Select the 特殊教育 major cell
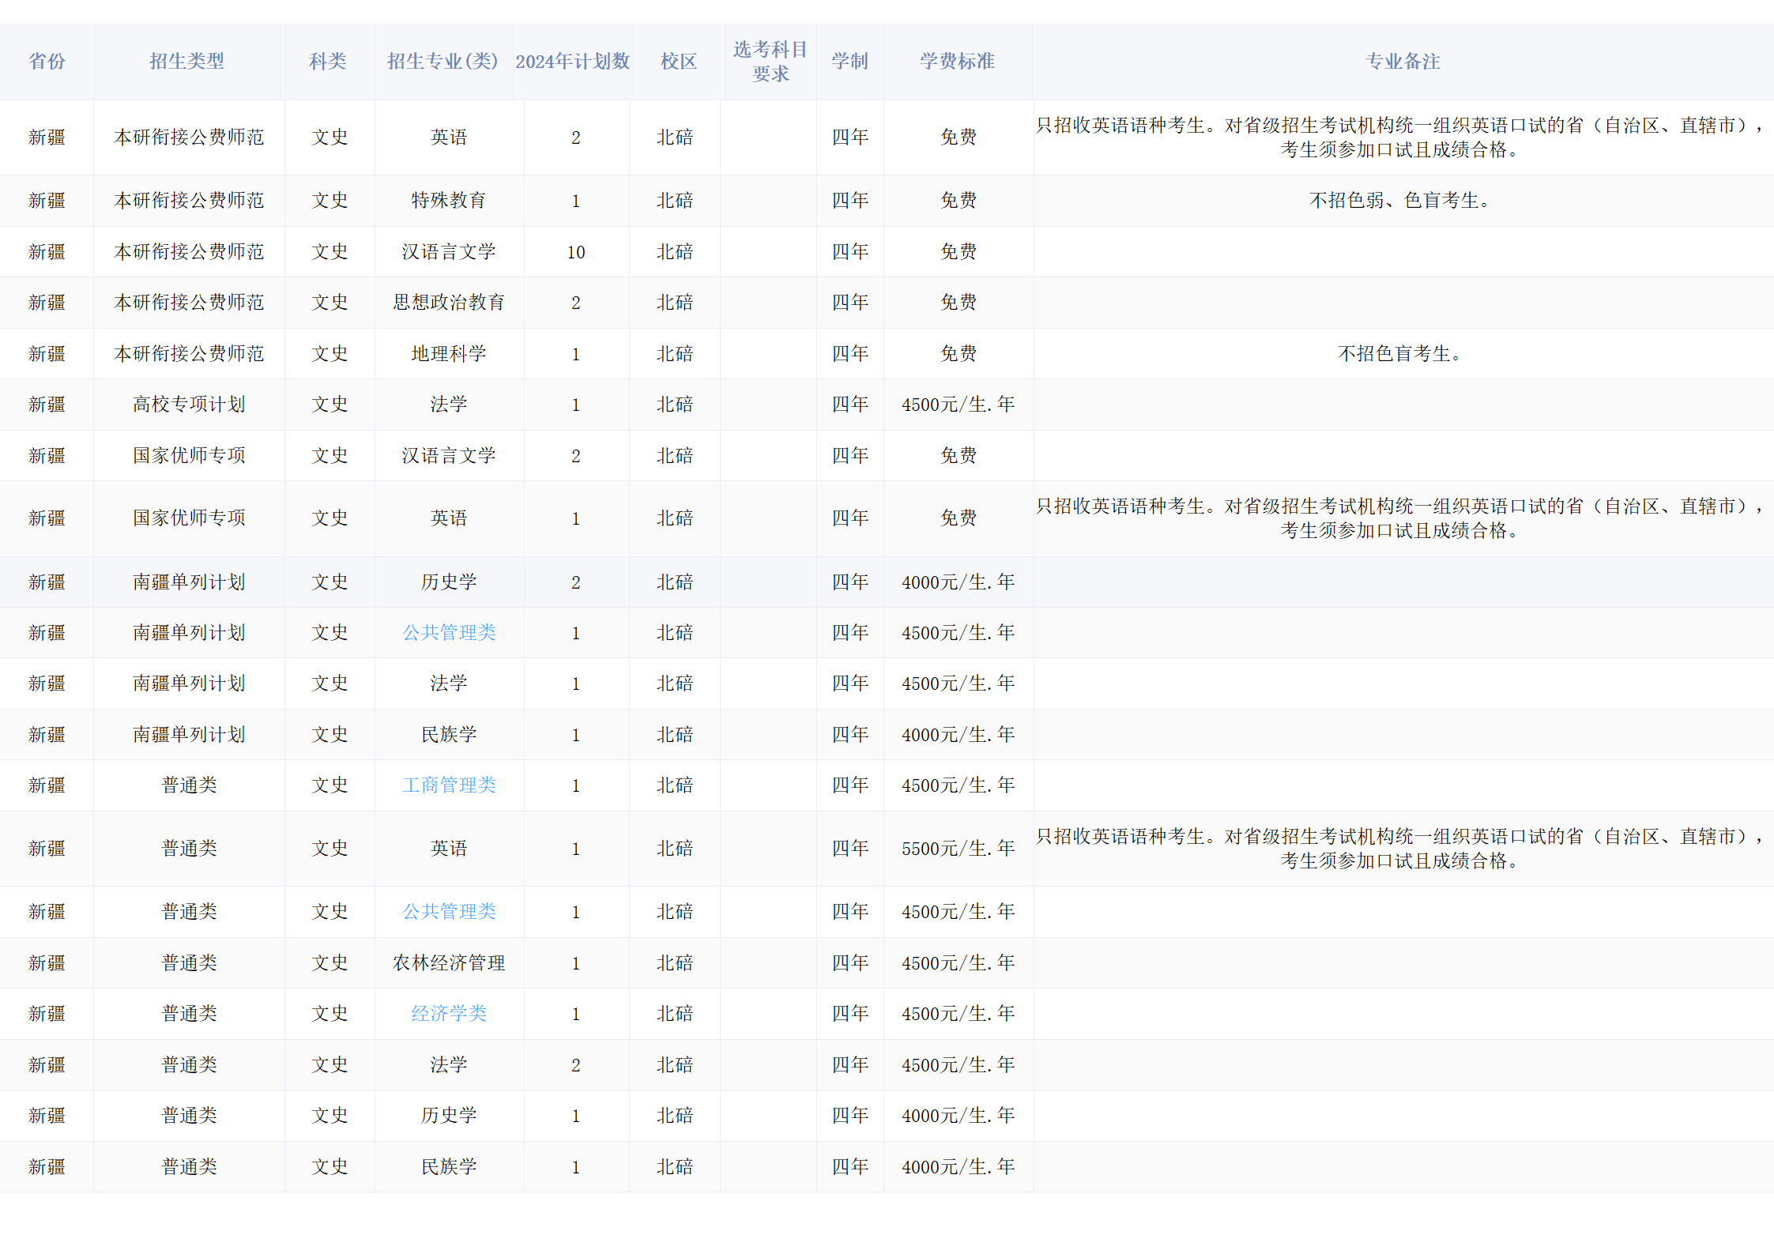1774x1254 pixels. coord(449,201)
